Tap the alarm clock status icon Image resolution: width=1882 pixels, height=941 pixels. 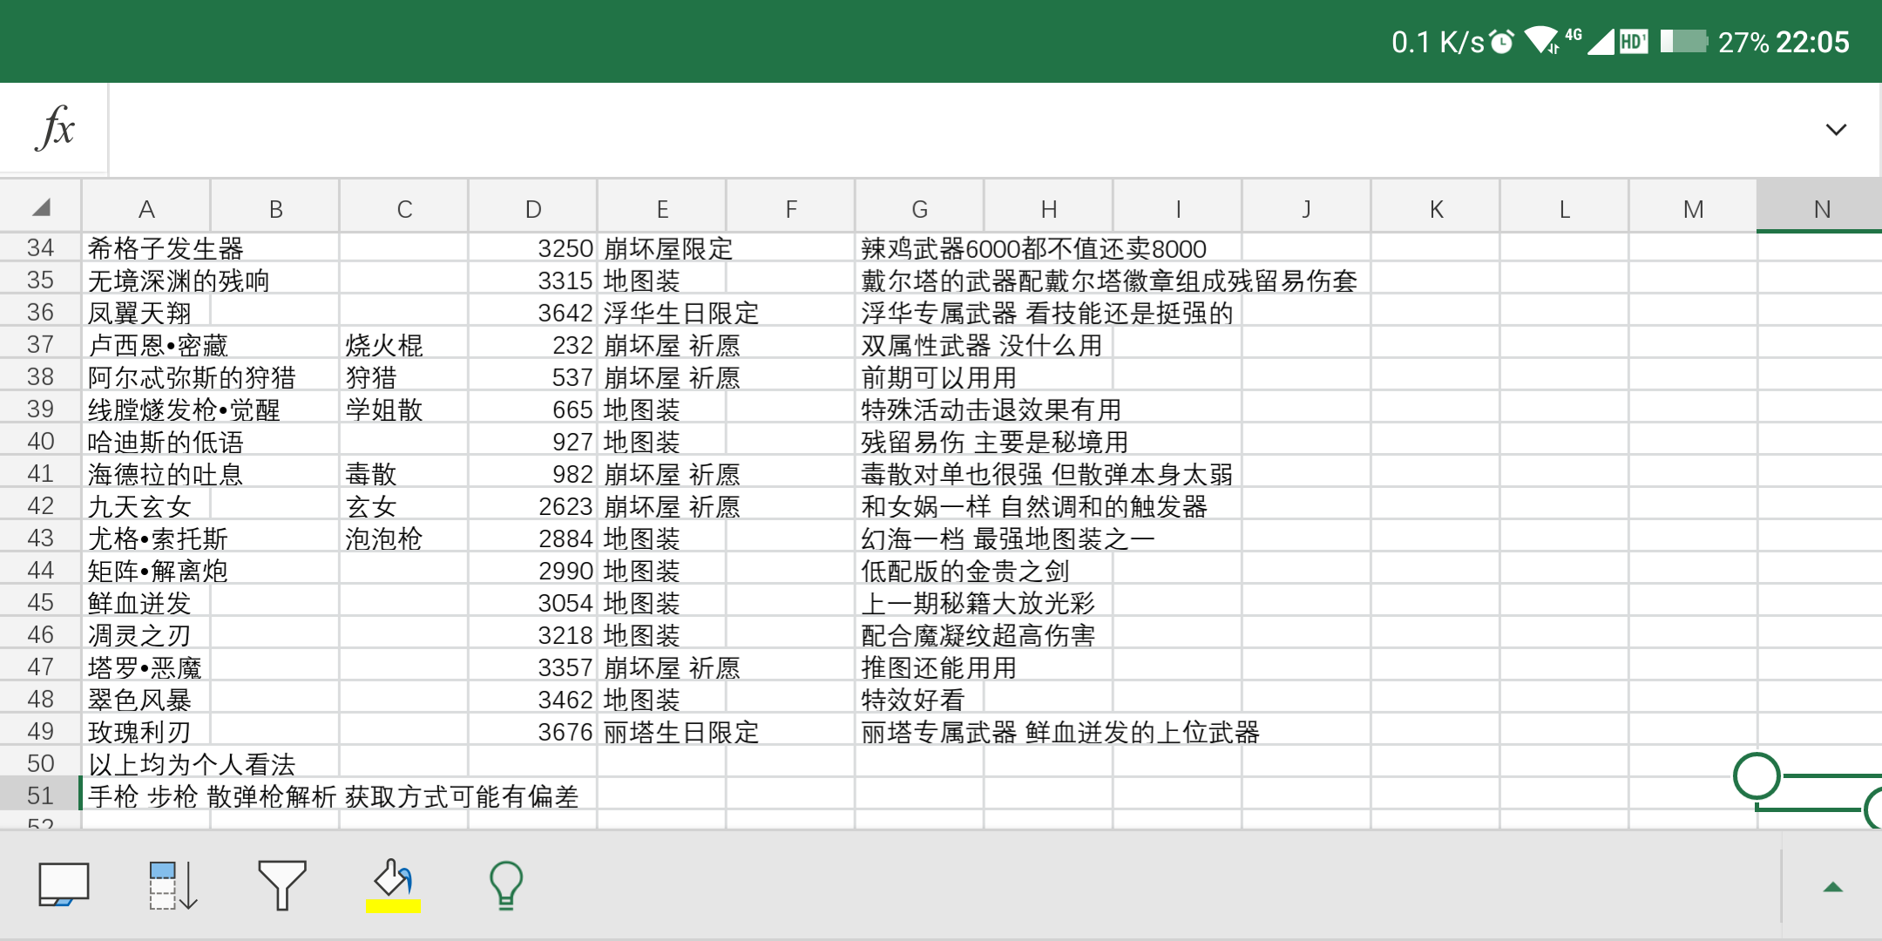click(1502, 42)
